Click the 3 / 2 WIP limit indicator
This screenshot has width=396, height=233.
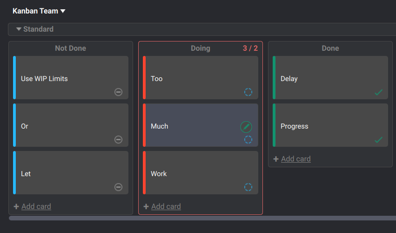250,48
